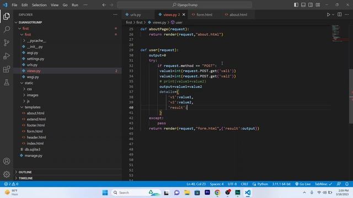The width and height of the screenshot is (353, 198).
Task: Open Windows Start button on taskbar
Action: 105,193
